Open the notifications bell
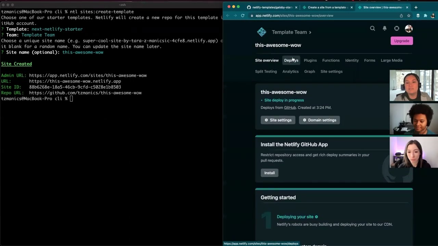This screenshot has width=438, height=246. click(385, 28)
